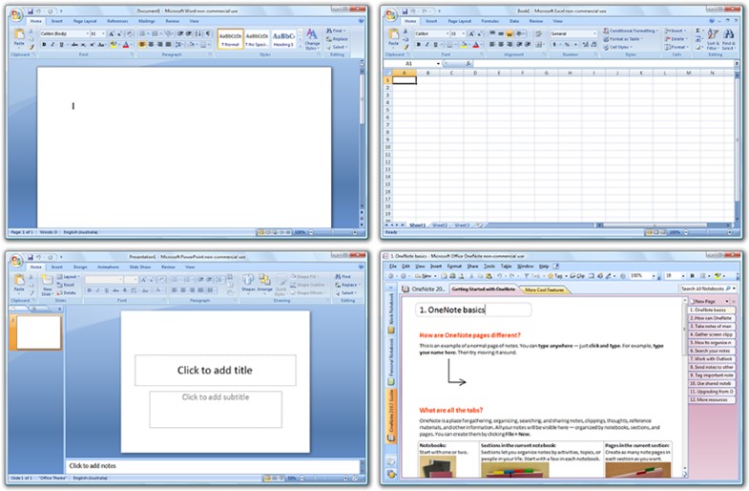Click the 'Click to add title' placeholder
The width and height of the screenshot is (749, 491).
(x=215, y=370)
